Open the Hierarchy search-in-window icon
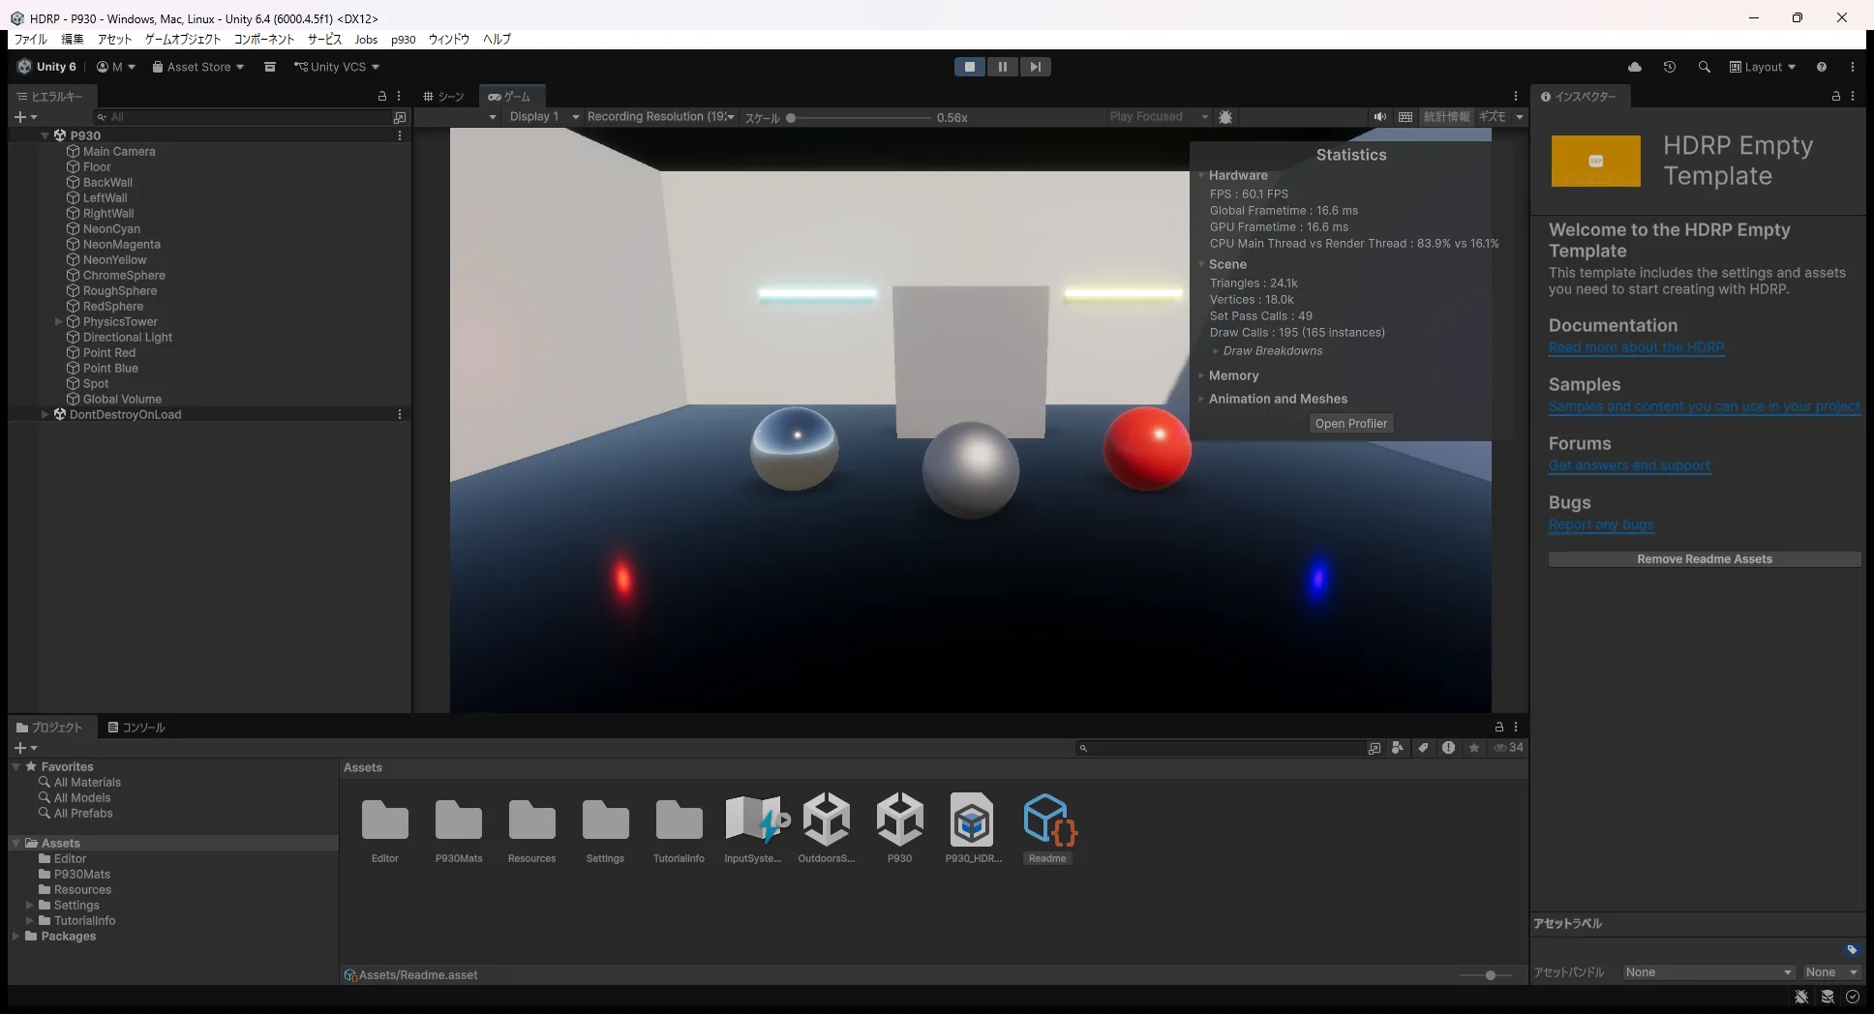The height and width of the screenshot is (1014, 1874). pyautogui.click(x=400, y=117)
